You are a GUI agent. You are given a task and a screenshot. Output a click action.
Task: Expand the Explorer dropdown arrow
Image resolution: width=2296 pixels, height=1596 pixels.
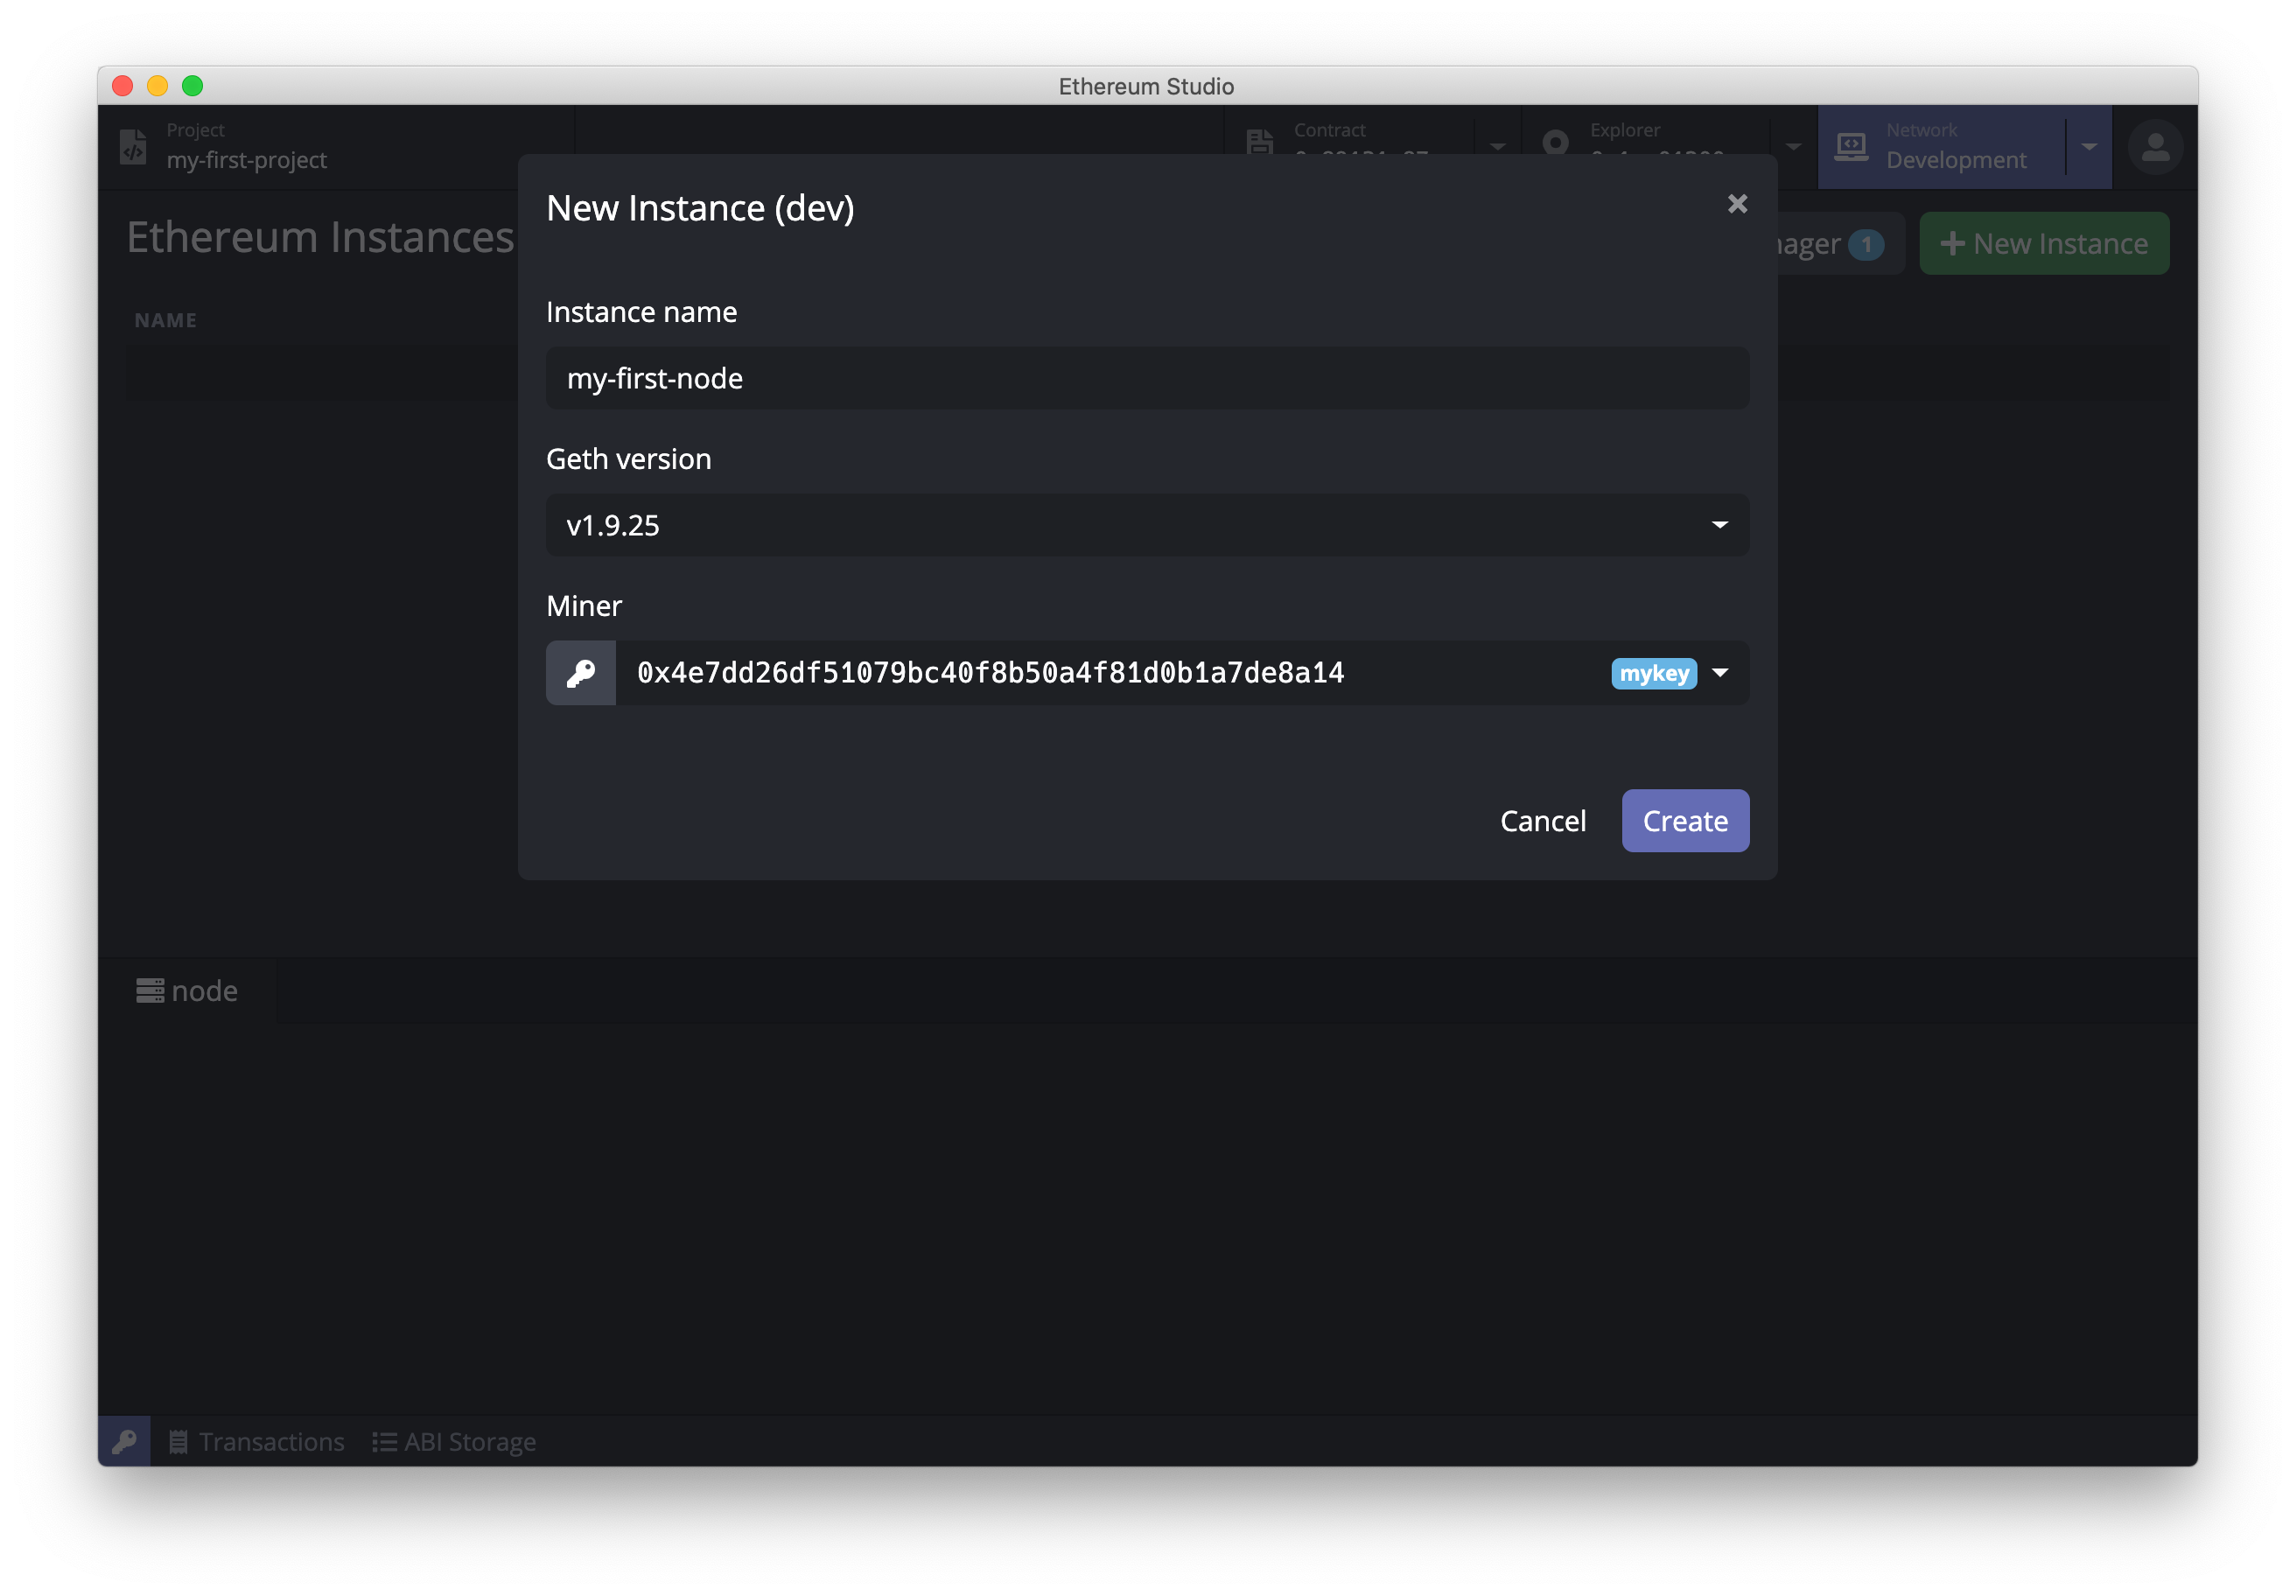[x=1793, y=147]
